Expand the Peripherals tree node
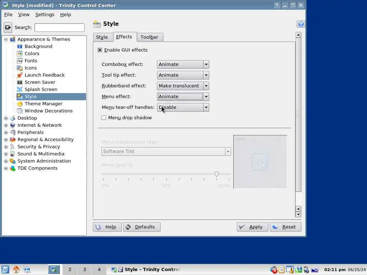367x275 pixels. click(x=6, y=132)
